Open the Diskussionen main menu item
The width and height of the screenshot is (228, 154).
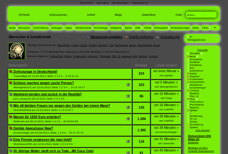tap(58, 15)
